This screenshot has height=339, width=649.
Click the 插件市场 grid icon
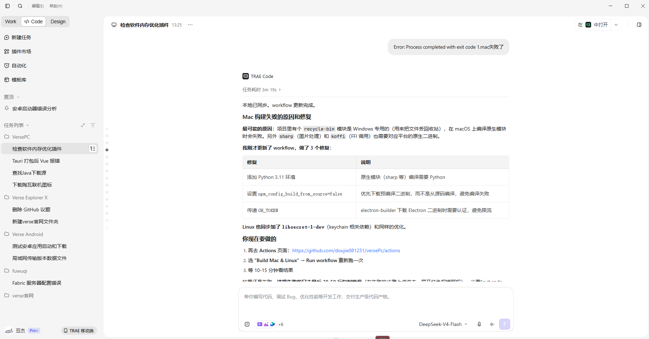click(x=7, y=52)
